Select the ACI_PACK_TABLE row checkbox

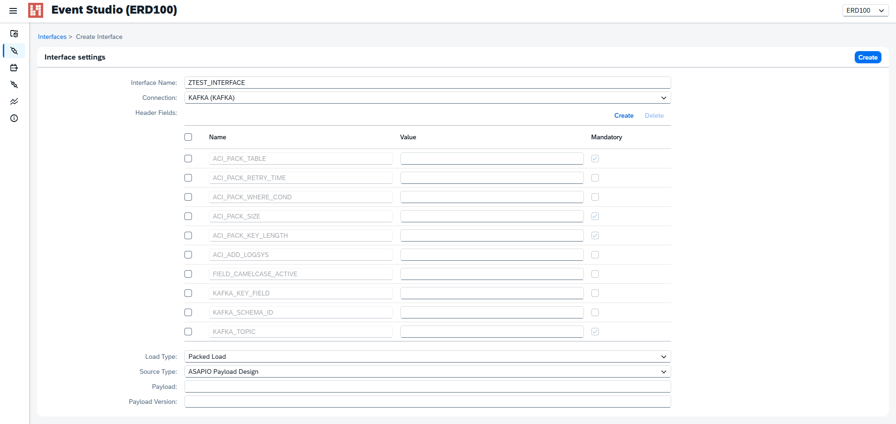click(x=188, y=159)
